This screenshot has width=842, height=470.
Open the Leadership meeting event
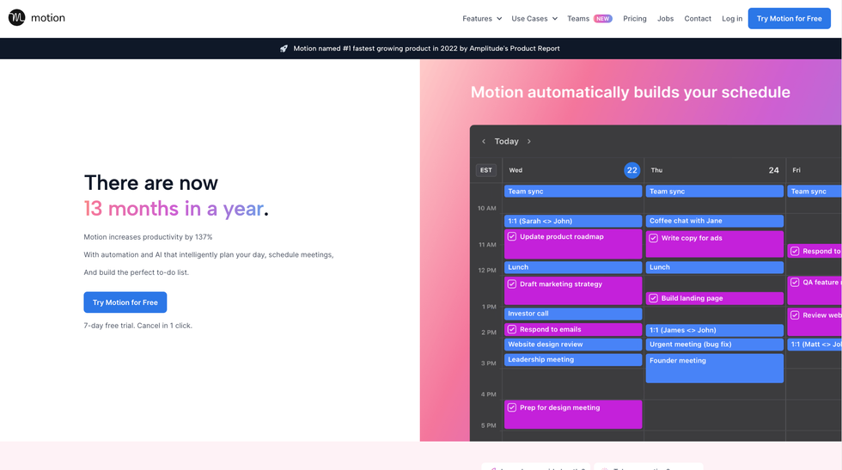point(573,360)
